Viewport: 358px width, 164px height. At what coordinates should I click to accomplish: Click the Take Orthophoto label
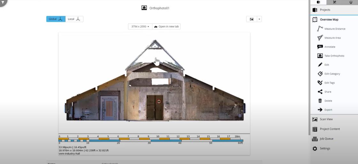[334, 56]
